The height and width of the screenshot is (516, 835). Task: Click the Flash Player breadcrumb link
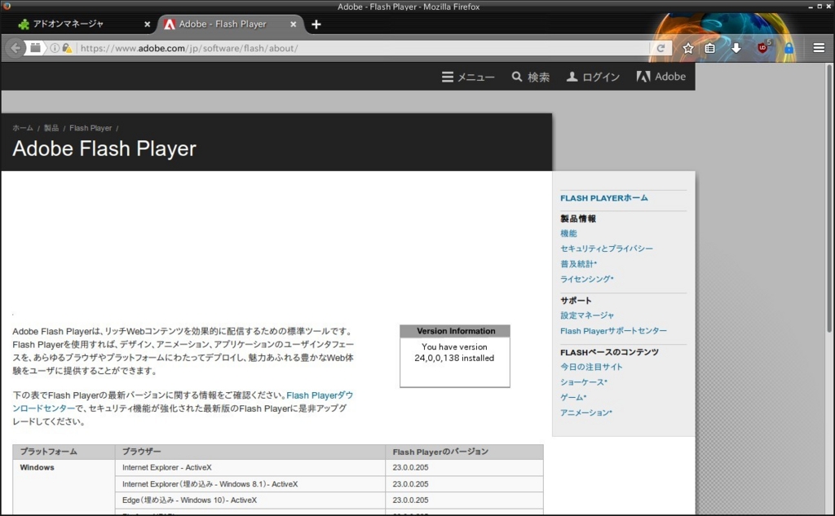point(91,128)
